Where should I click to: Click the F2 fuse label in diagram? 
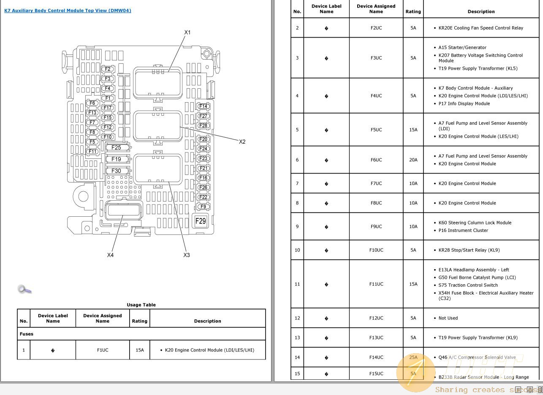[x=108, y=69]
